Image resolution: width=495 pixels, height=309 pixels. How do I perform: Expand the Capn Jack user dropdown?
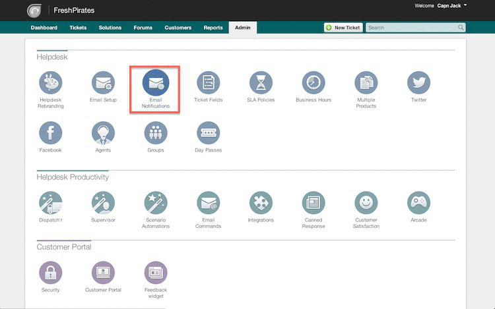point(451,6)
